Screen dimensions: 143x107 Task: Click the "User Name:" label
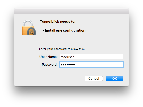(x=48, y=57)
